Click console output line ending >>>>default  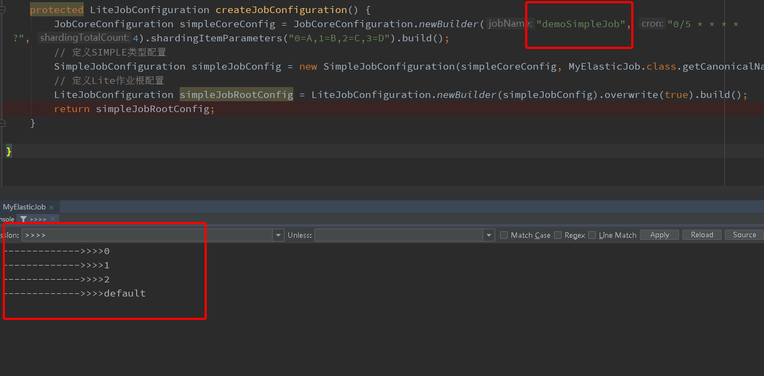click(74, 293)
